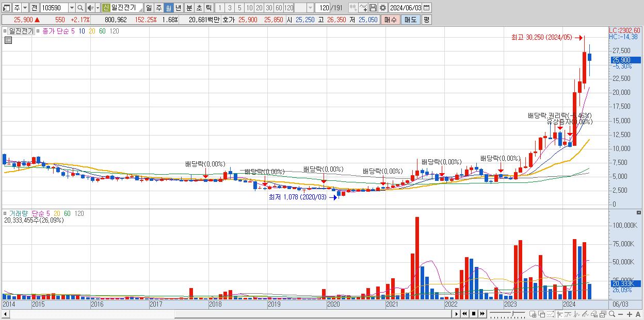Select the 20 interval button
This screenshot has height=320, width=644.
(259, 8)
